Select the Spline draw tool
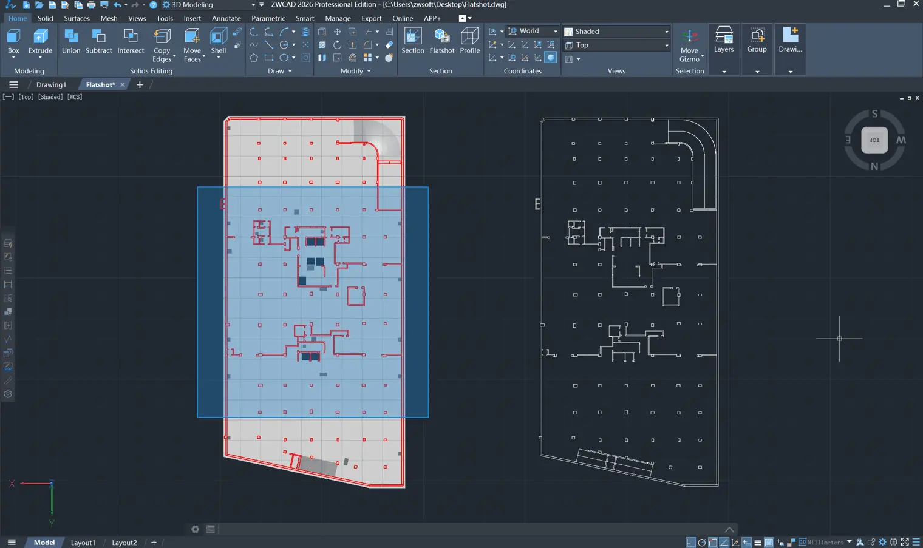Screen dimensions: 923x548 tap(254, 44)
